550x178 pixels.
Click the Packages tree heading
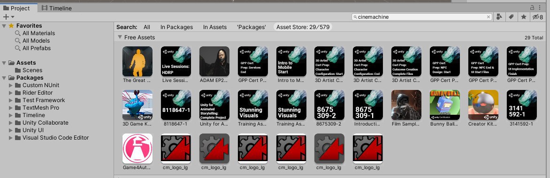point(30,78)
